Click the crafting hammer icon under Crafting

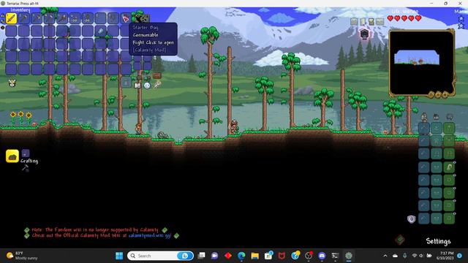pyautogui.click(x=26, y=168)
